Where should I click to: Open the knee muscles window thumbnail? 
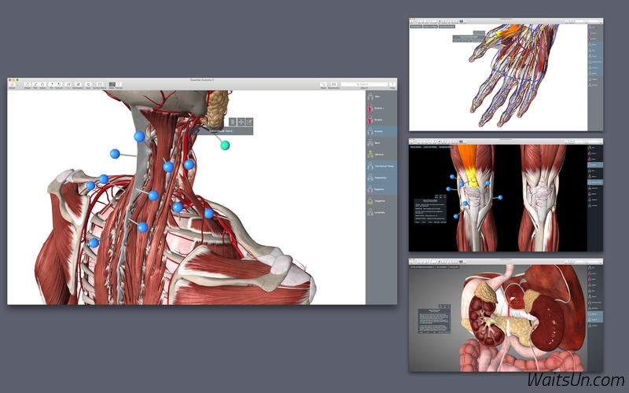(x=506, y=195)
